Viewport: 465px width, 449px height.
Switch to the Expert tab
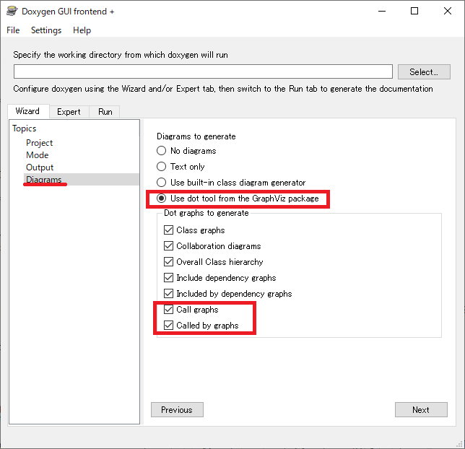(69, 112)
